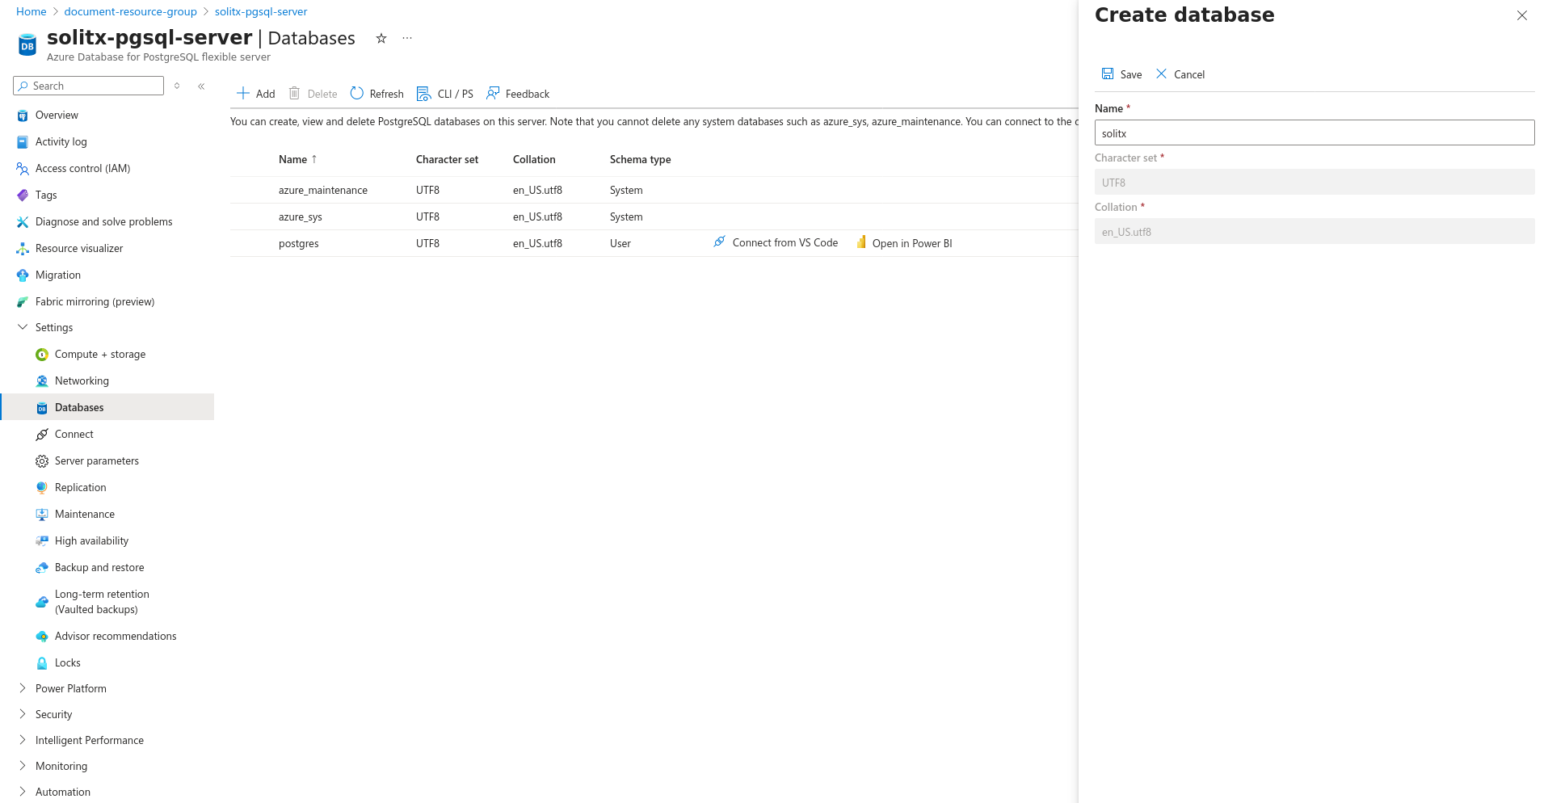The height and width of the screenshot is (803, 1548).
Task: Expand the Power Platform section
Action: point(23,688)
